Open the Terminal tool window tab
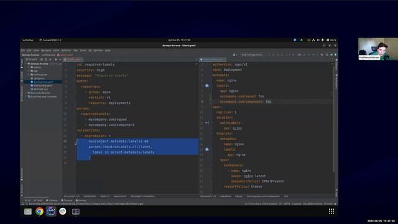 pos(67,200)
